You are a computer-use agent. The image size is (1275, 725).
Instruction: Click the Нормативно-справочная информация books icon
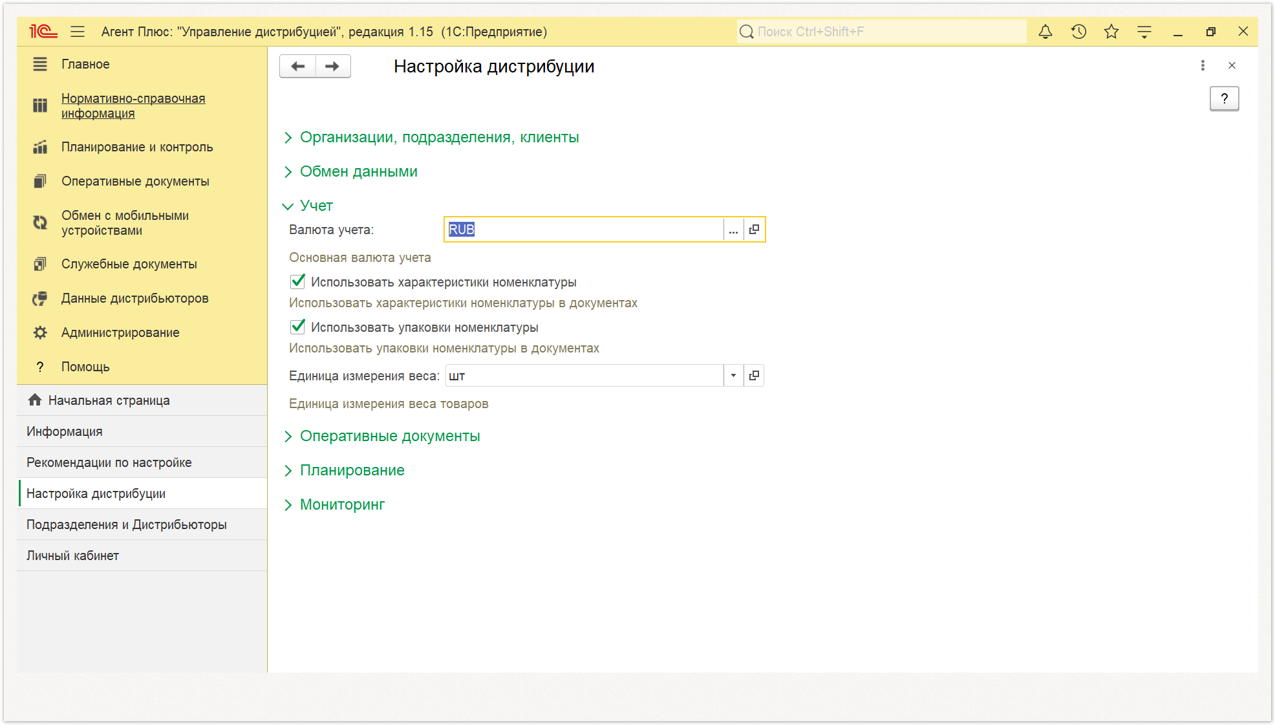pos(40,105)
